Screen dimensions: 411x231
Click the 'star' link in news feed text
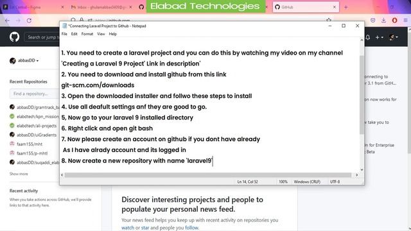(x=145, y=228)
